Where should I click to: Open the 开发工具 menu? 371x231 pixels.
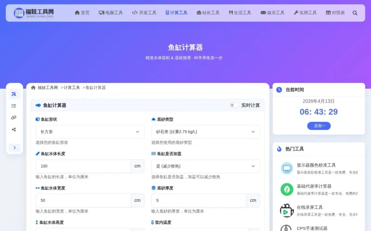click(144, 13)
